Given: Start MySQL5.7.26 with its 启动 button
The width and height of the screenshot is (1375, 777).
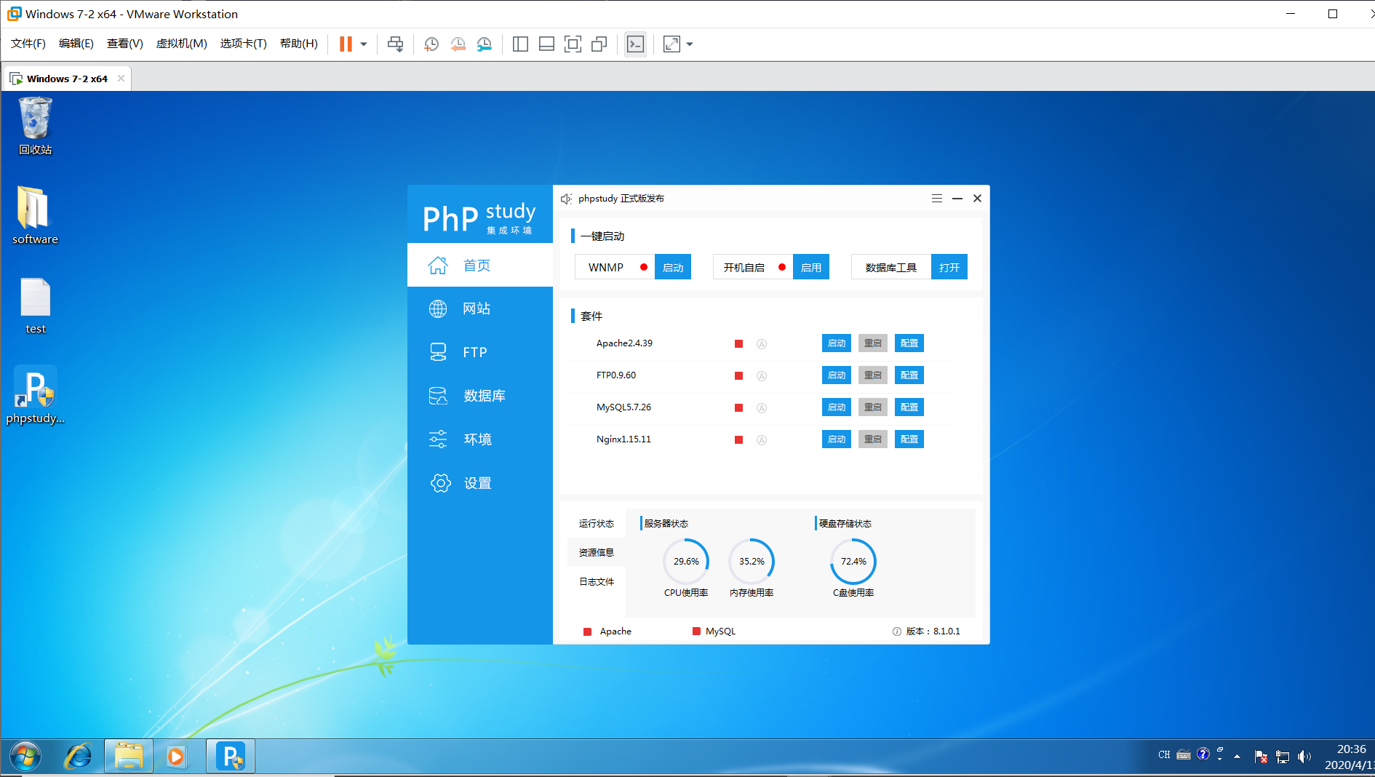Looking at the screenshot, I should point(837,407).
